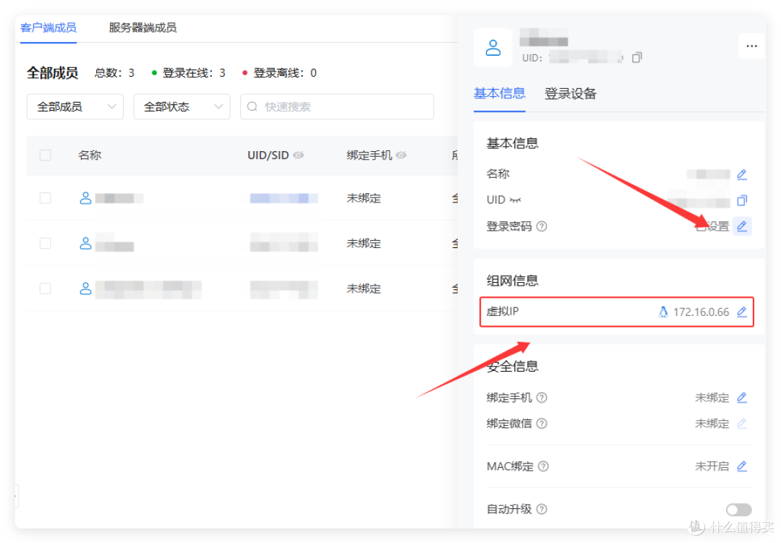Click the 绑定手机 column header
This screenshot has height=543, width=781.
tap(369, 155)
